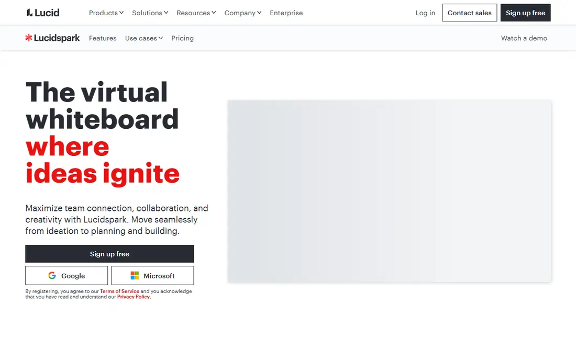Click 'The virtual whiteboard' heading text
Screen dimensions: 576x360
[x=102, y=106]
